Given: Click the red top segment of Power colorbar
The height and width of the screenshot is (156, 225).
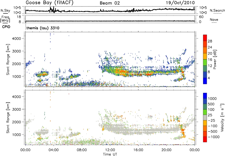Looking at the screenshot, I should [x=205, y=38].
